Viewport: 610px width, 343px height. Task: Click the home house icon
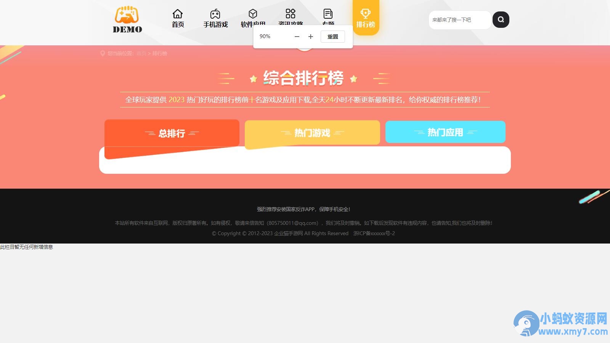178,14
